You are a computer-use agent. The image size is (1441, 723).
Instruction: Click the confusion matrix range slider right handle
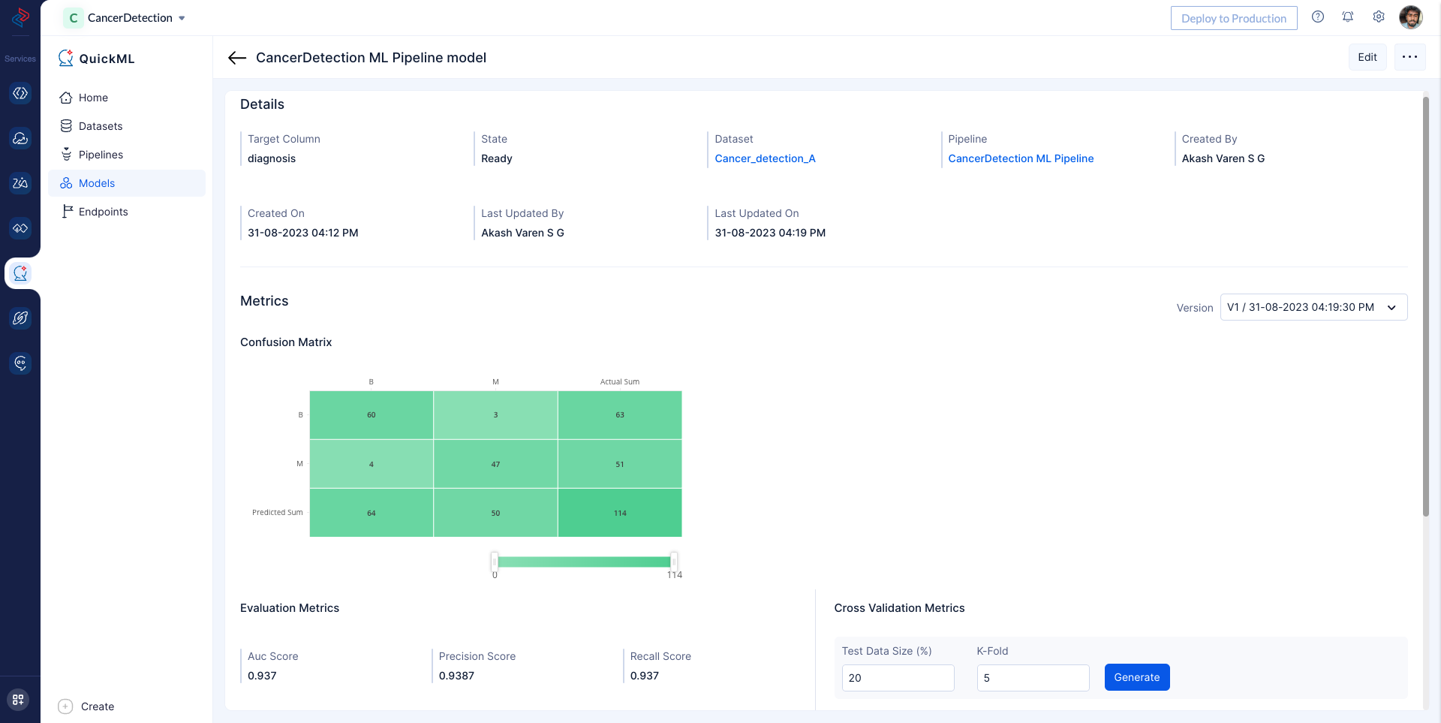673,562
